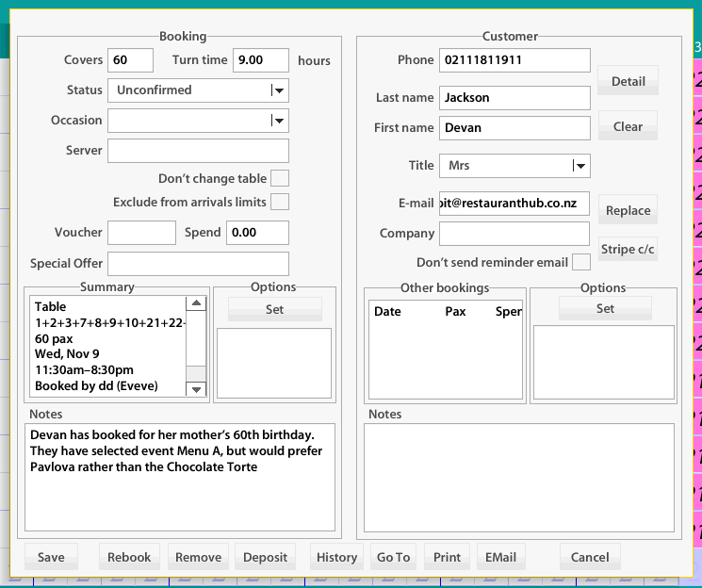Click the Remove button
This screenshot has height=588, width=702.
click(x=198, y=557)
